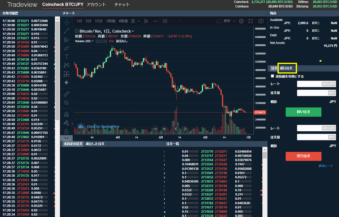Screen dimensions: 339x217
Task: Expand the Volume (20) indicator menu
Action: [x=92, y=41]
